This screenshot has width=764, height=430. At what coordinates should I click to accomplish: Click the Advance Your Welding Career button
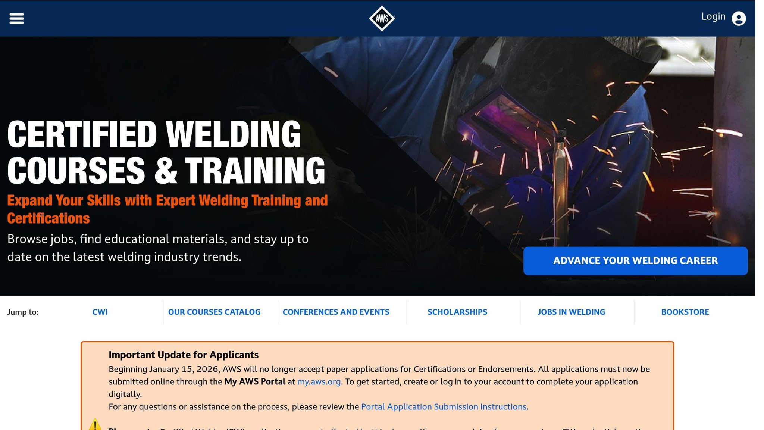[x=635, y=261]
